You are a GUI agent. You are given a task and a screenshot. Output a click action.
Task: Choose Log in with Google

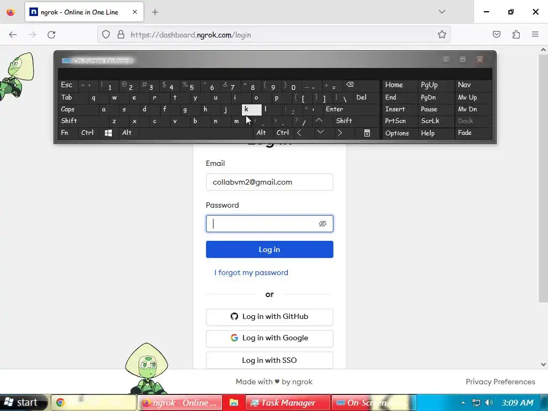pyautogui.click(x=270, y=338)
